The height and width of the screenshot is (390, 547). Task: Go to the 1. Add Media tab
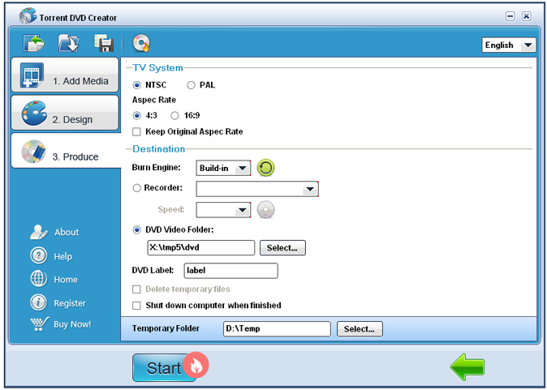coord(65,75)
